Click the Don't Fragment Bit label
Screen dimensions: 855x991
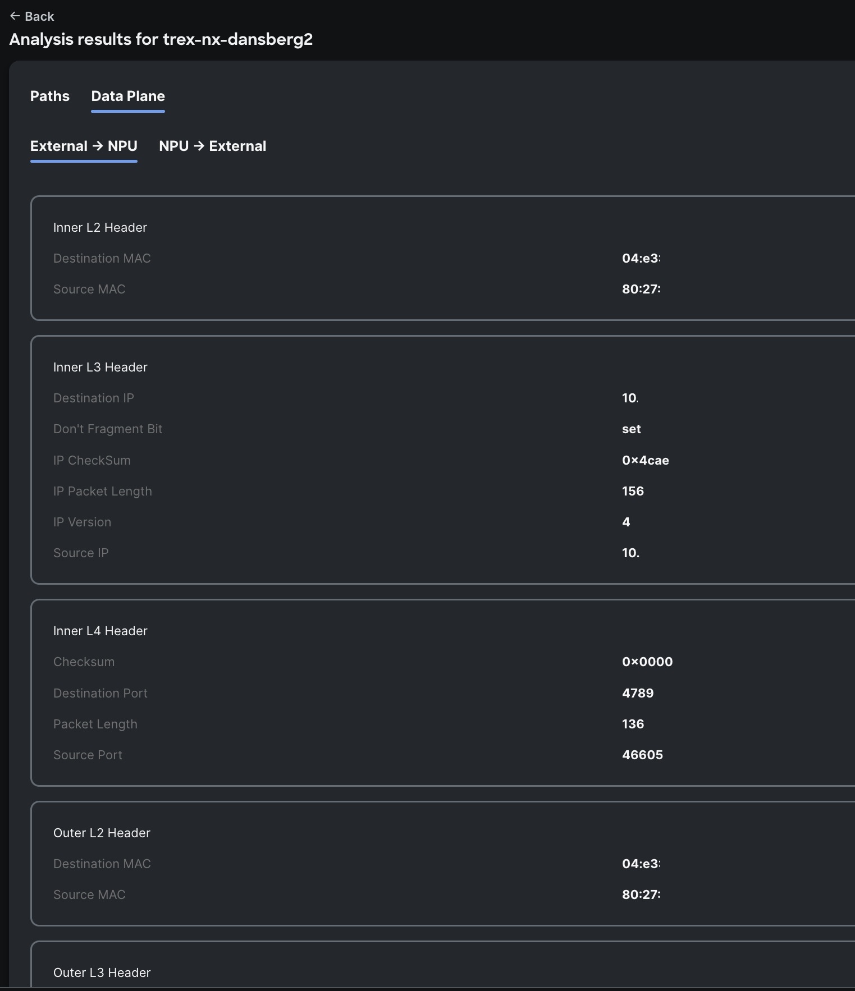click(x=108, y=429)
